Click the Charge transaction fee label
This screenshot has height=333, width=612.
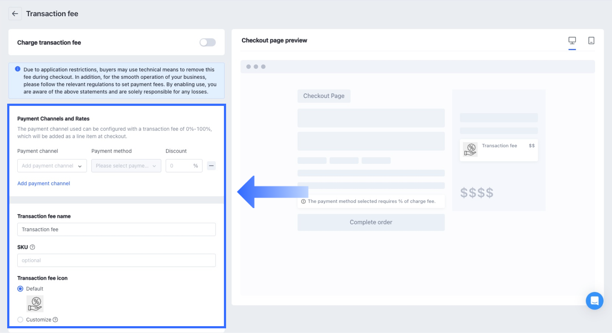(x=49, y=42)
